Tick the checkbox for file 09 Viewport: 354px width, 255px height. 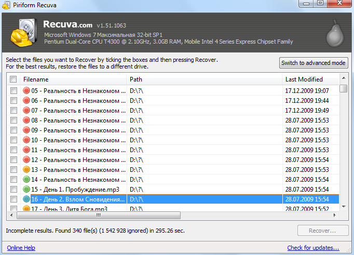pyautogui.click(x=14, y=130)
